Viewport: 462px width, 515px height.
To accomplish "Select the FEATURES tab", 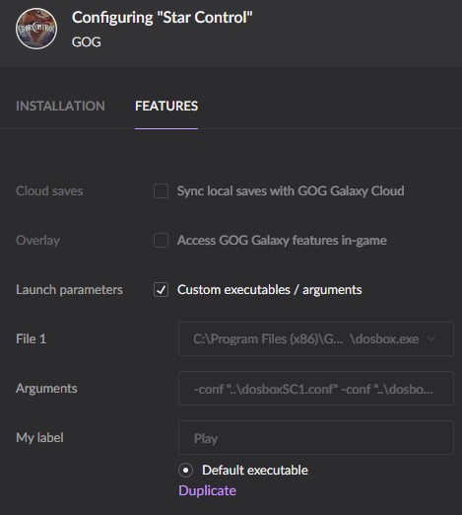I will [x=166, y=106].
